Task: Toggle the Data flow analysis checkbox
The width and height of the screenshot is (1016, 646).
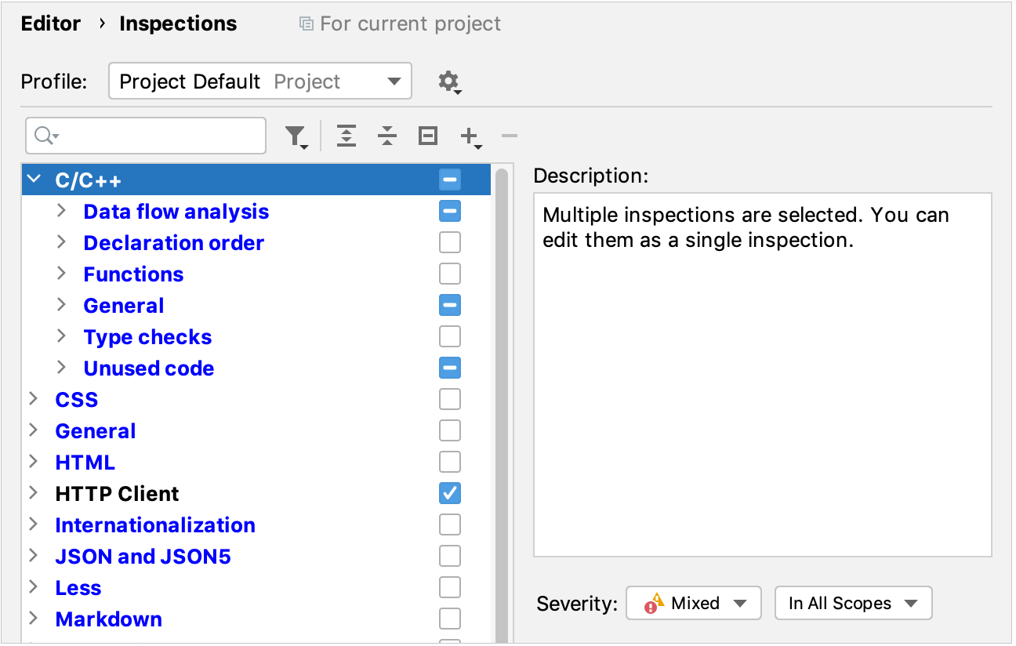Action: (x=449, y=211)
